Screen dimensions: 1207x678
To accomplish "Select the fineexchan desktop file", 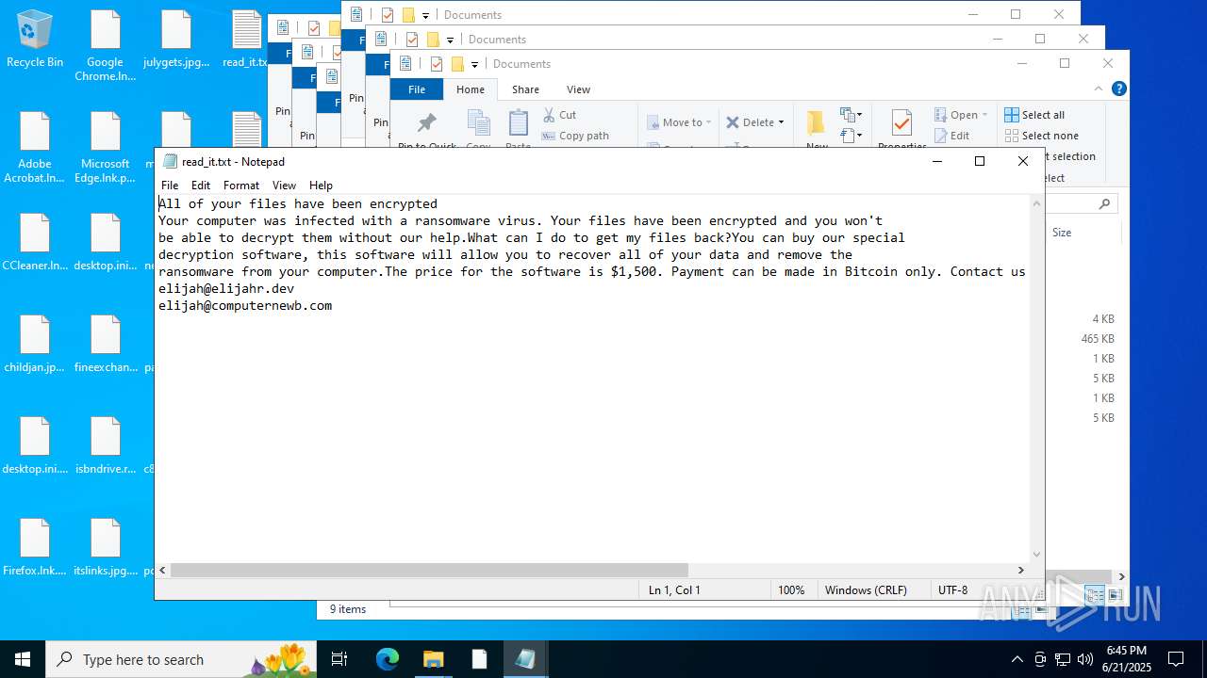I will pos(106,345).
